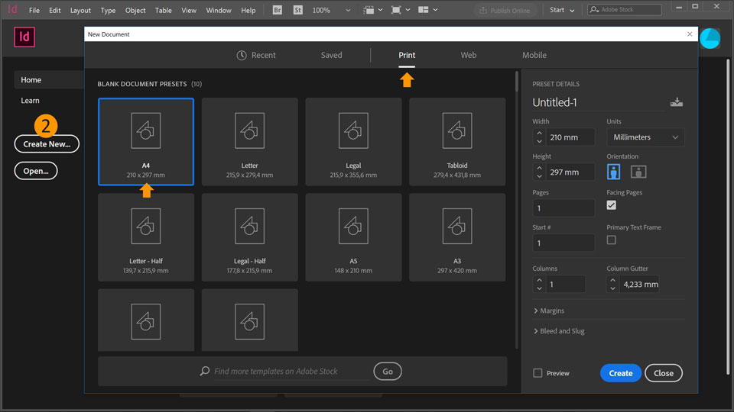Open the Object menu
This screenshot has height=412, width=734.
click(x=135, y=10)
